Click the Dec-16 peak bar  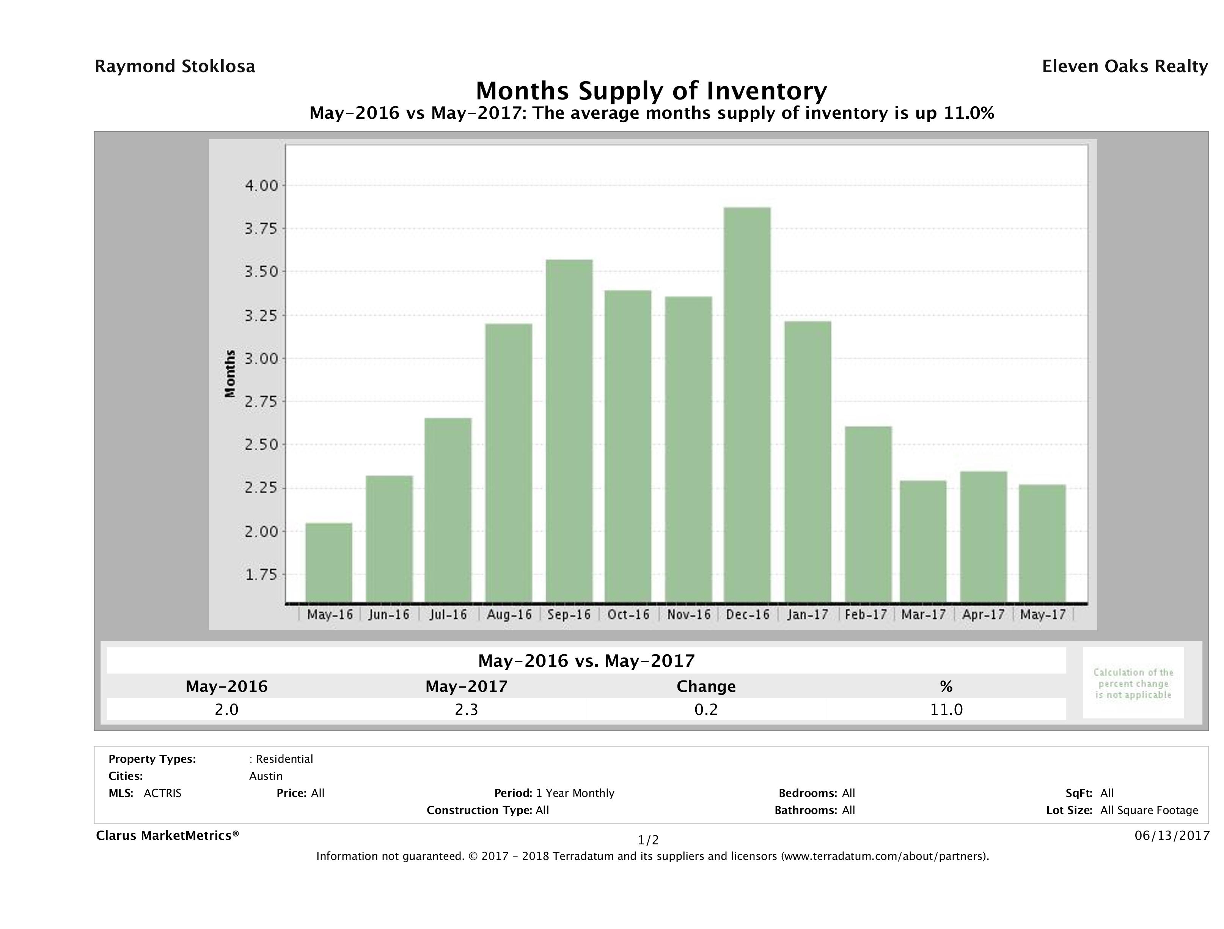[746, 404]
